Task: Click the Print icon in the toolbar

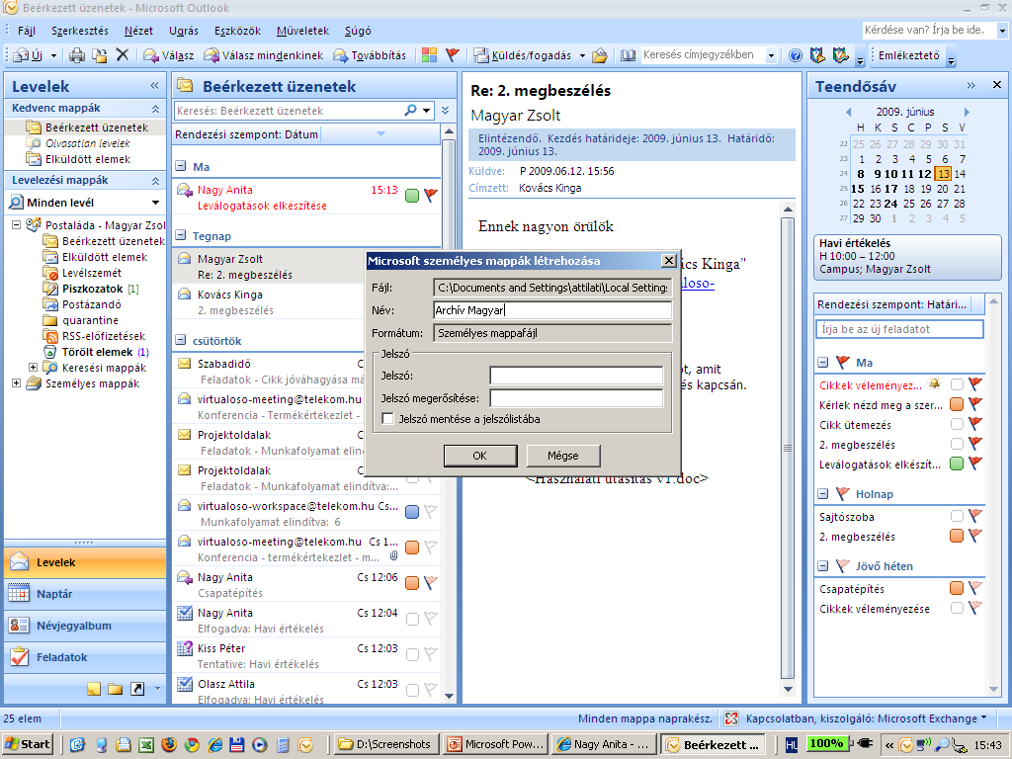Action: [77, 55]
